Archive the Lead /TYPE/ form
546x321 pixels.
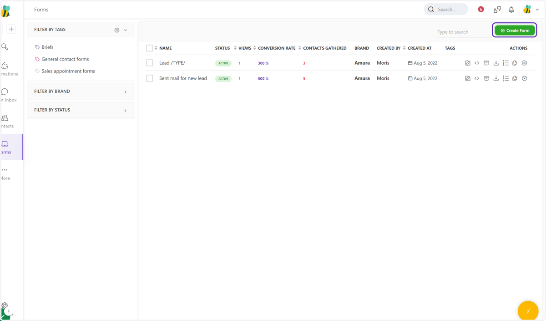click(486, 63)
